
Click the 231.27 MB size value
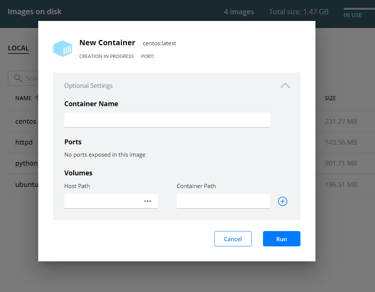[x=341, y=121]
